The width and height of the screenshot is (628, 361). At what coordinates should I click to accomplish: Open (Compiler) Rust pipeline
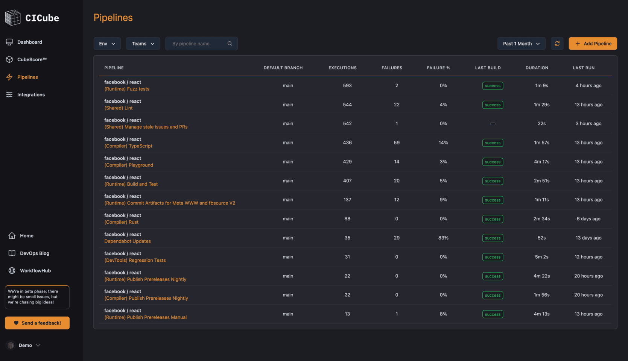(122, 222)
